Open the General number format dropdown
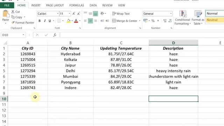Viewport: 224px width, 126px height. click(x=171, y=14)
